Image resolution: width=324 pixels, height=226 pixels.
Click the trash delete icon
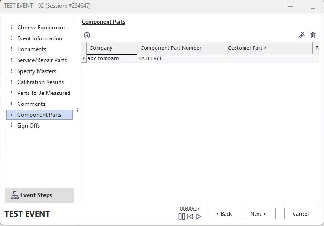click(x=313, y=35)
